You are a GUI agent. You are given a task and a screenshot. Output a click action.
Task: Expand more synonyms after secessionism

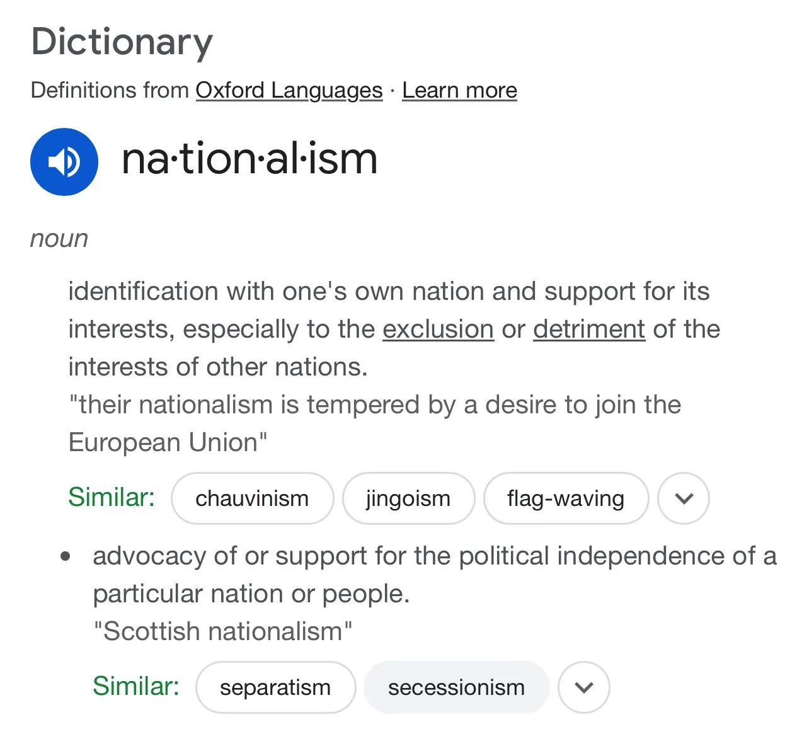pyautogui.click(x=584, y=687)
